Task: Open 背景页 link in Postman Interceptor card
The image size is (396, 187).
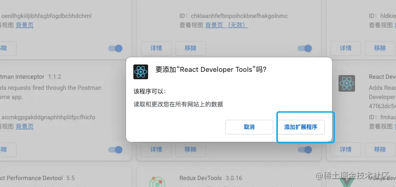Action: 24,126
